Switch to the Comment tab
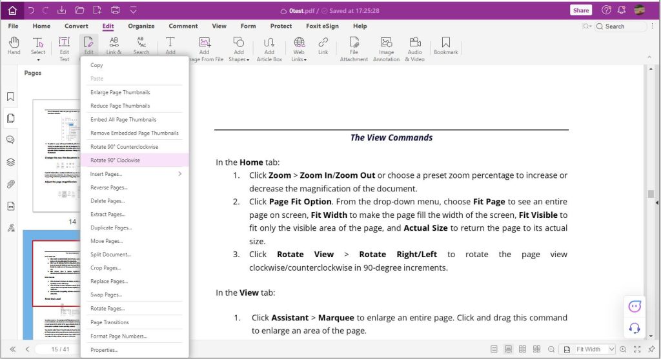This screenshot has height=359, width=661. pos(183,26)
